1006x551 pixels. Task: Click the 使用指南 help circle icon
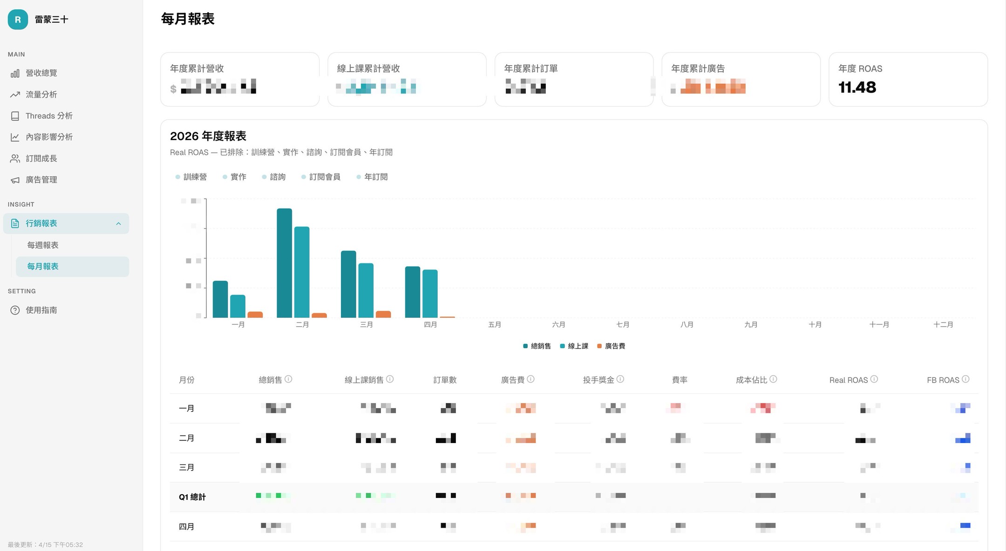[15, 310]
